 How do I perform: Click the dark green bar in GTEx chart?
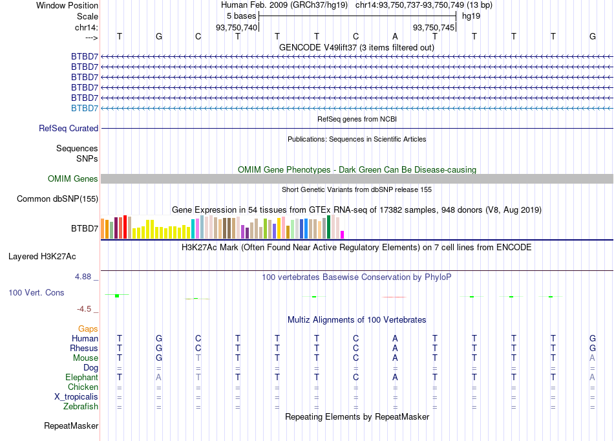click(x=328, y=227)
